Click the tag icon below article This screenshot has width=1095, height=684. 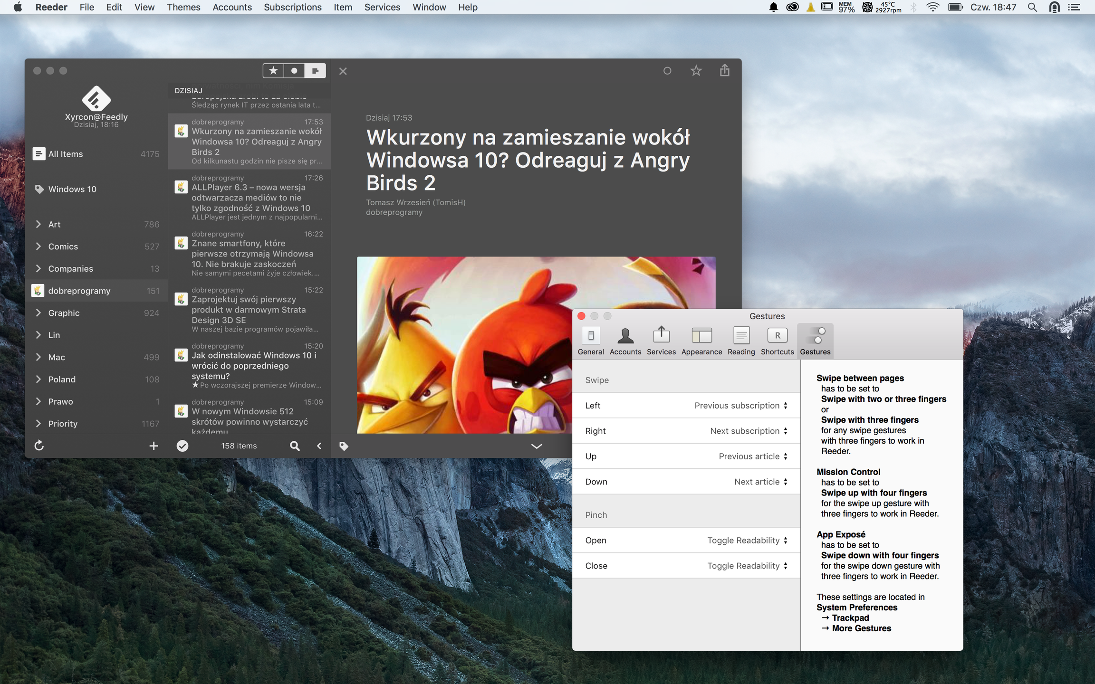(344, 446)
